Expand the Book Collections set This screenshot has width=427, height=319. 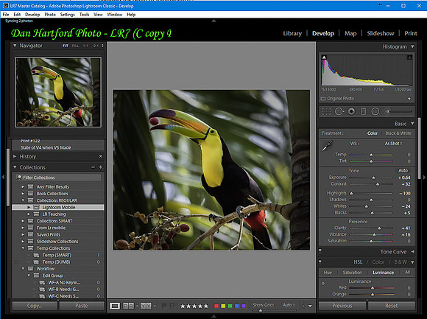[x=23, y=194]
